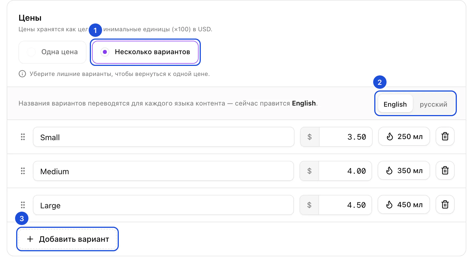
Task: Click the drag handle for the Large variant
Action: pyautogui.click(x=23, y=205)
